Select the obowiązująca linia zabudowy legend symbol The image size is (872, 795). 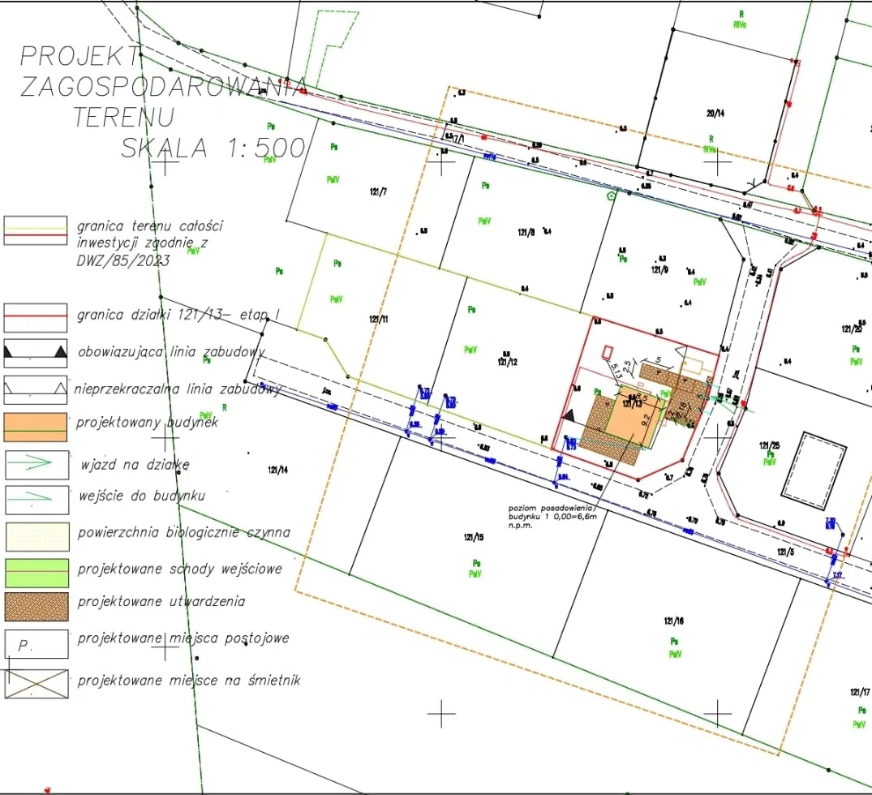36,351
